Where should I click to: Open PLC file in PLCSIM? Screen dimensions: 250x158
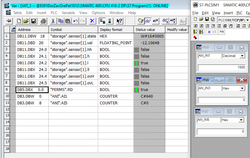[201, 19]
